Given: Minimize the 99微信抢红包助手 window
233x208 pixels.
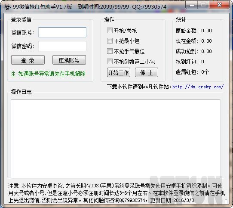Looking at the screenshot, I should point(192,5).
